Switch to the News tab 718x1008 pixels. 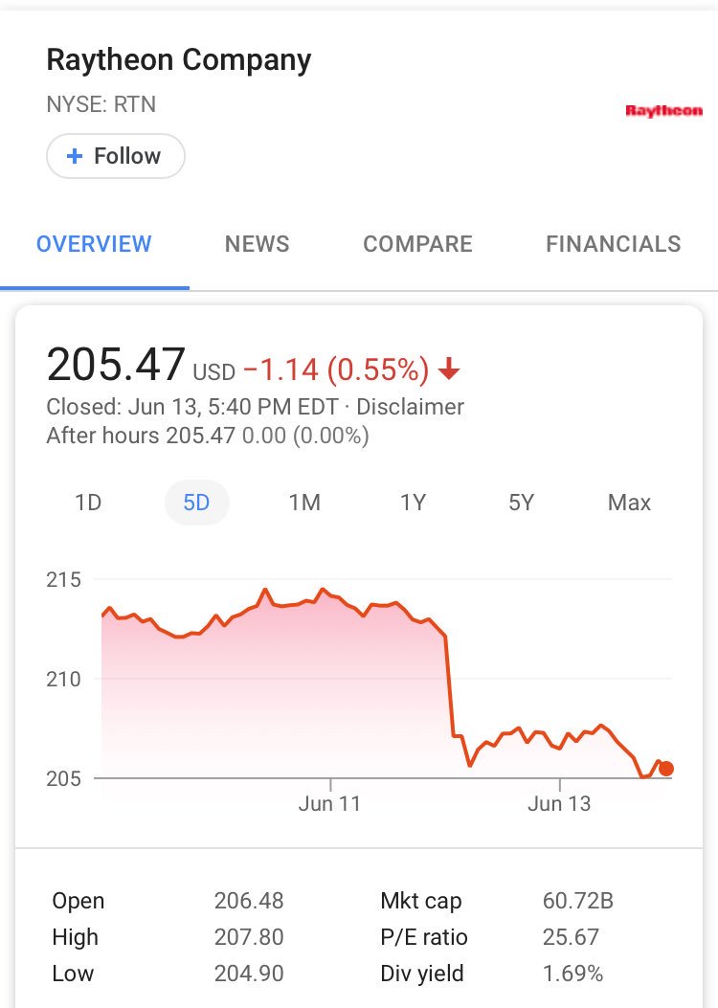(x=258, y=244)
